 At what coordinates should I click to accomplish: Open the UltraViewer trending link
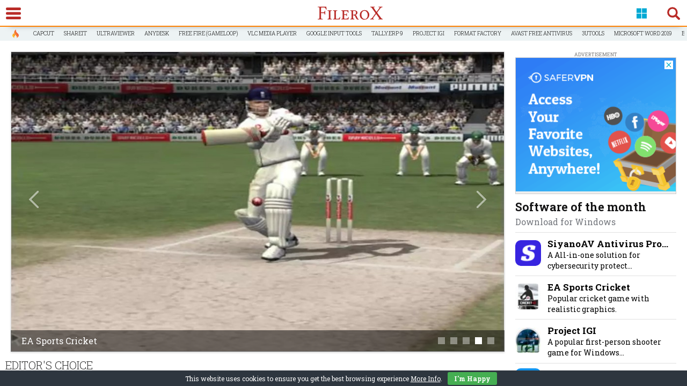[x=115, y=34]
